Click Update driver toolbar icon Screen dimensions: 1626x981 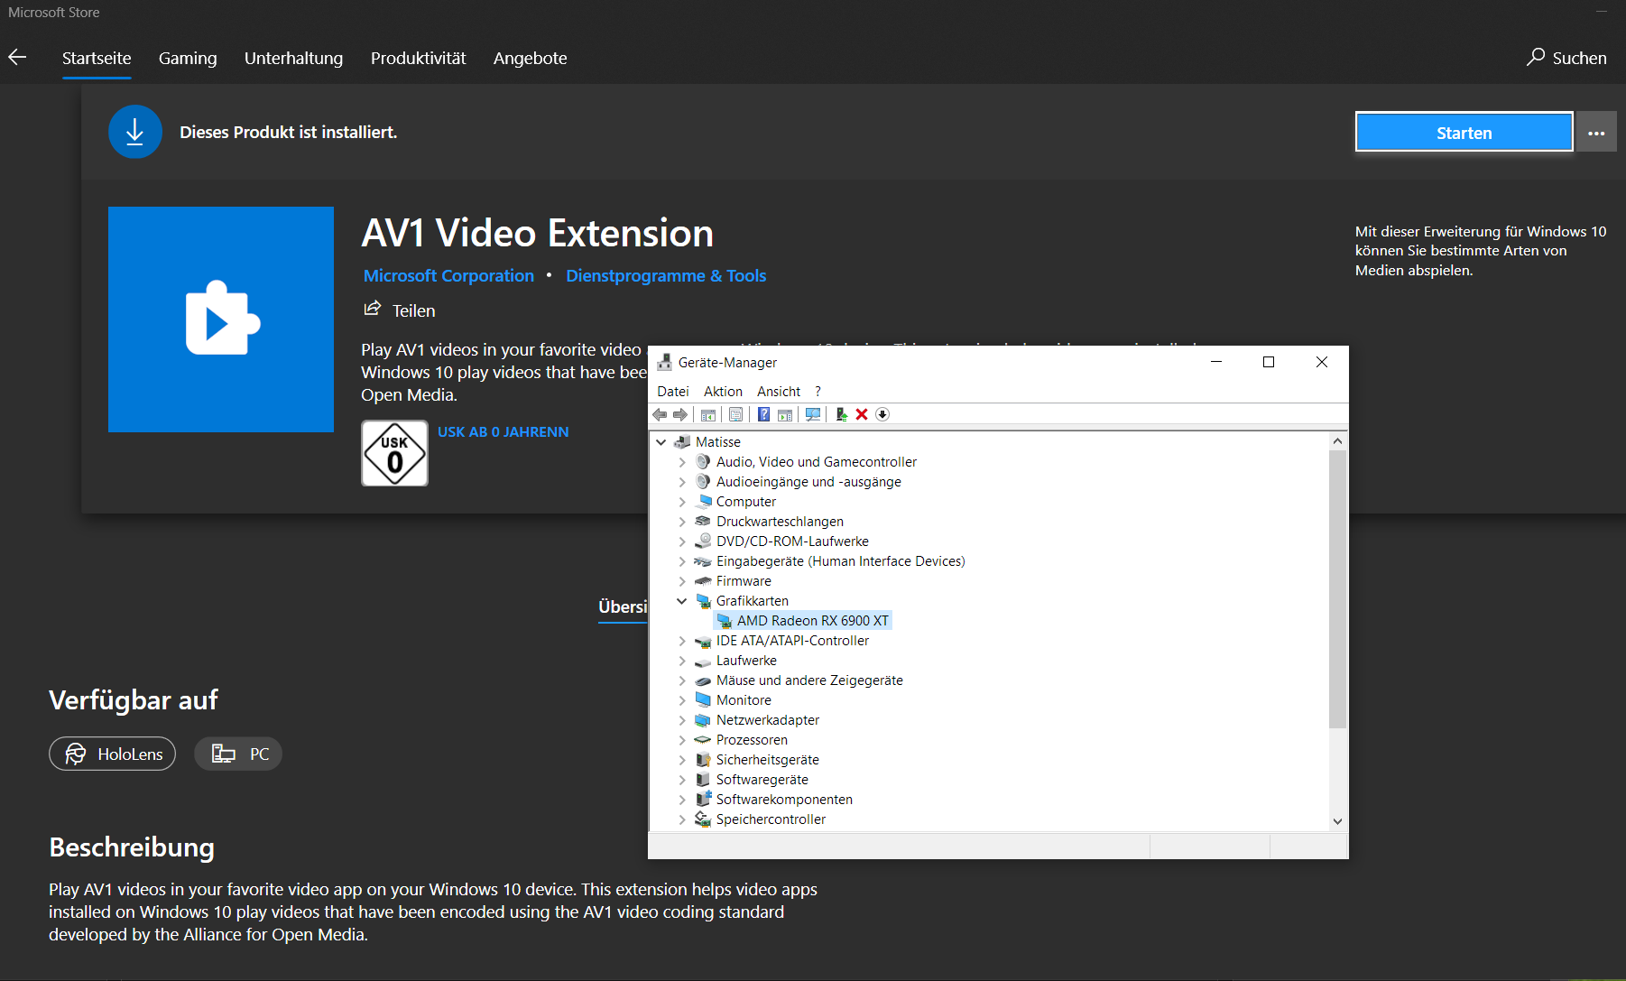(841, 414)
